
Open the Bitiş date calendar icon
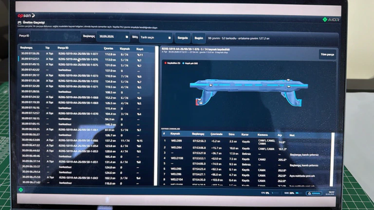coord(169,37)
